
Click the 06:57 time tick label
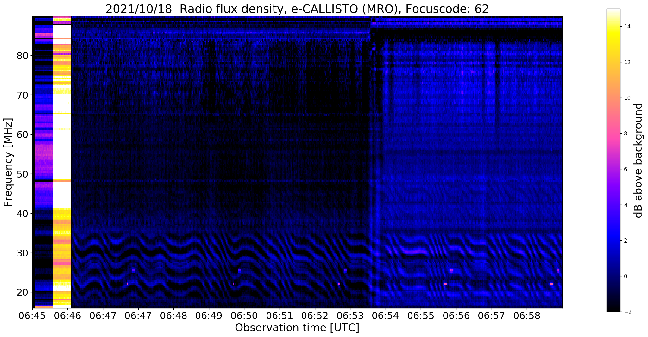[492, 316]
